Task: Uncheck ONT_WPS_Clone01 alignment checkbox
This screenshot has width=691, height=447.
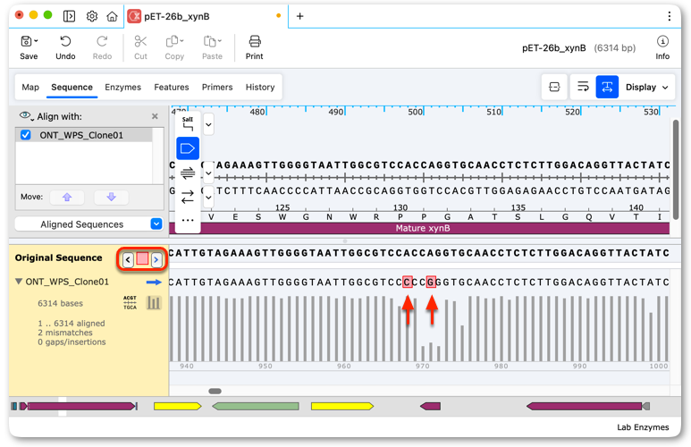Action: click(26, 135)
